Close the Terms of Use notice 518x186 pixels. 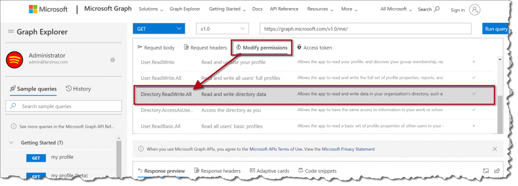[495, 149]
